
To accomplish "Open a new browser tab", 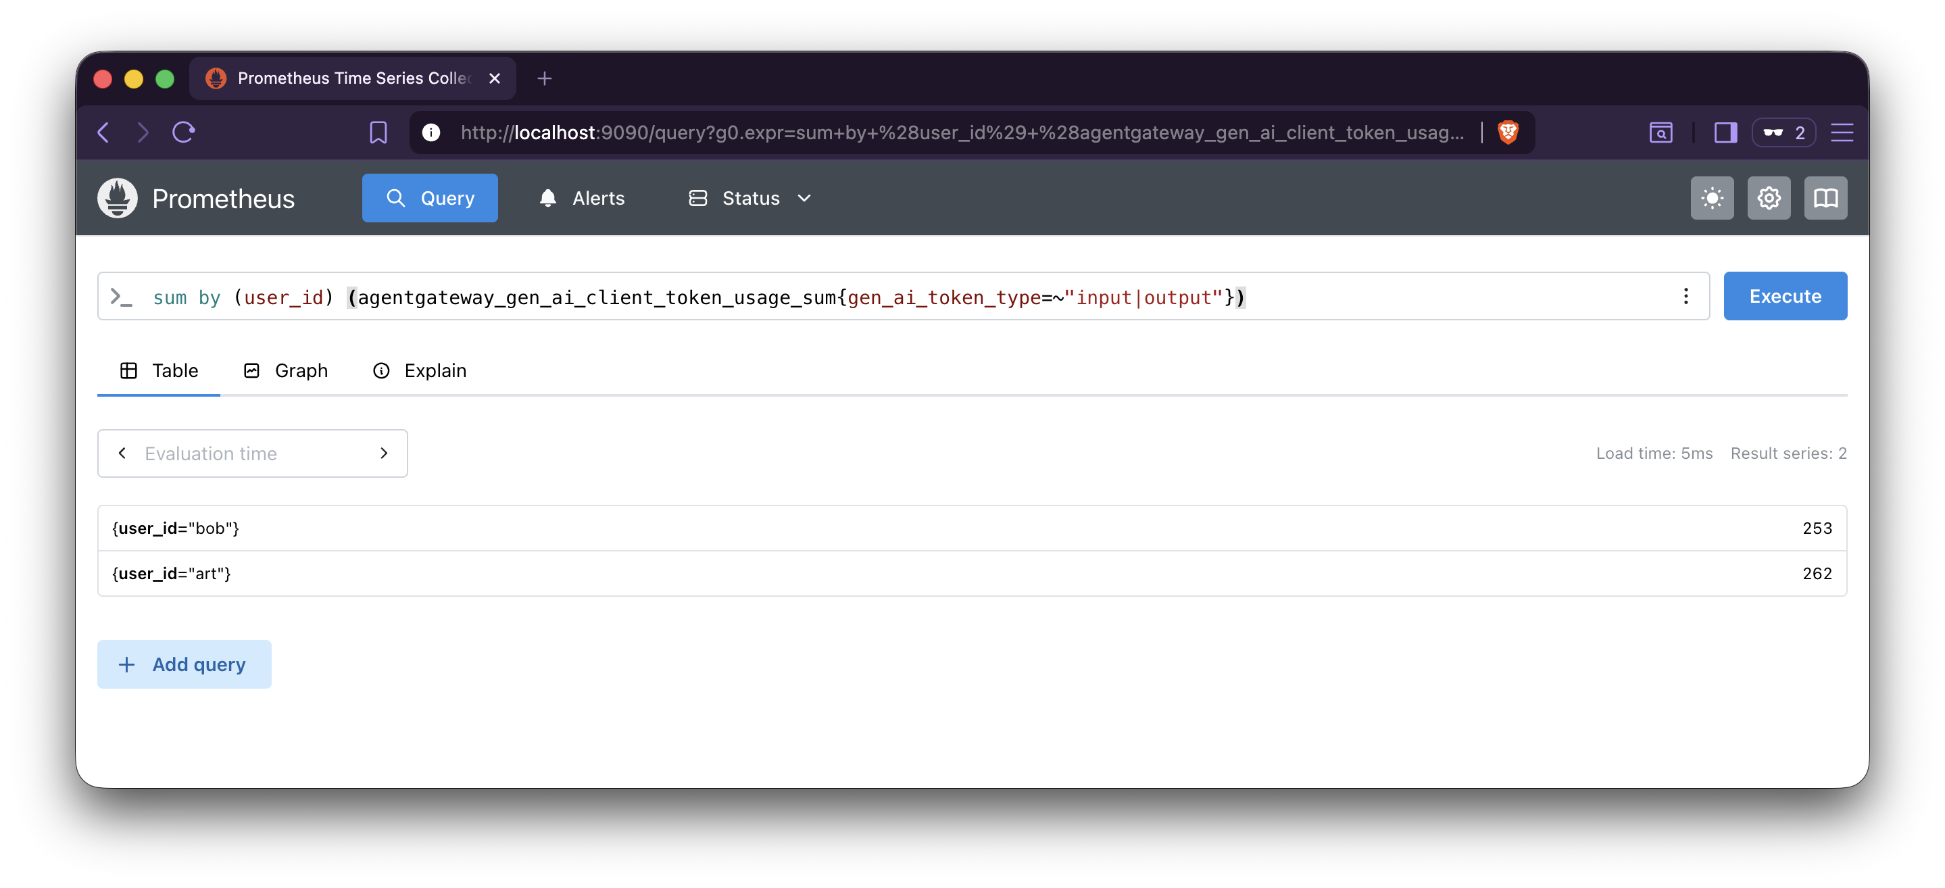I will pos(545,78).
